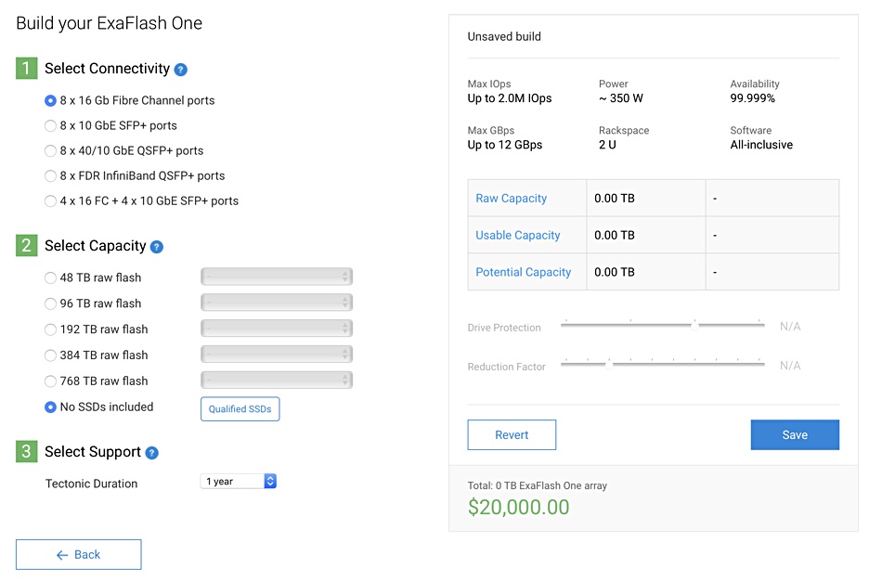Open dropdown beside 384 TB raw flash
The image size is (882, 581).
(277, 355)
